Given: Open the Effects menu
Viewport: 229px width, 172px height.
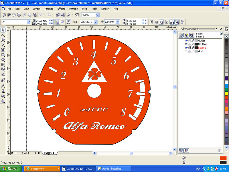Looking at the screenshot, I should (x=61, y=9).
